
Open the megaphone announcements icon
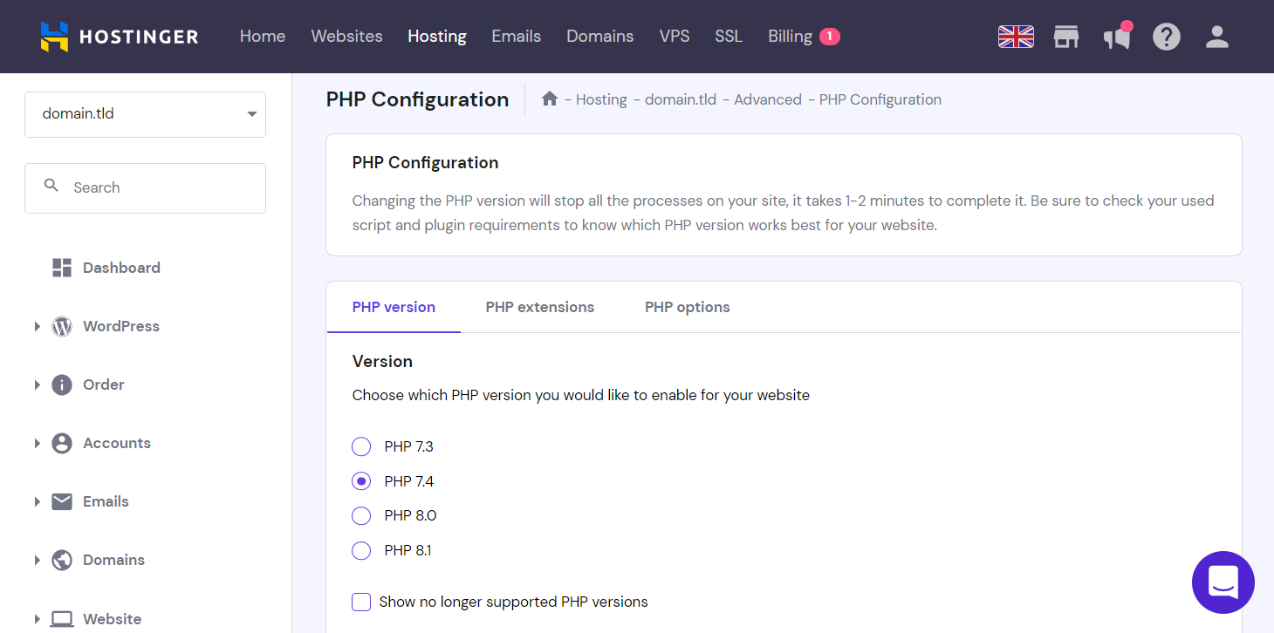[x=1117, y=37]
